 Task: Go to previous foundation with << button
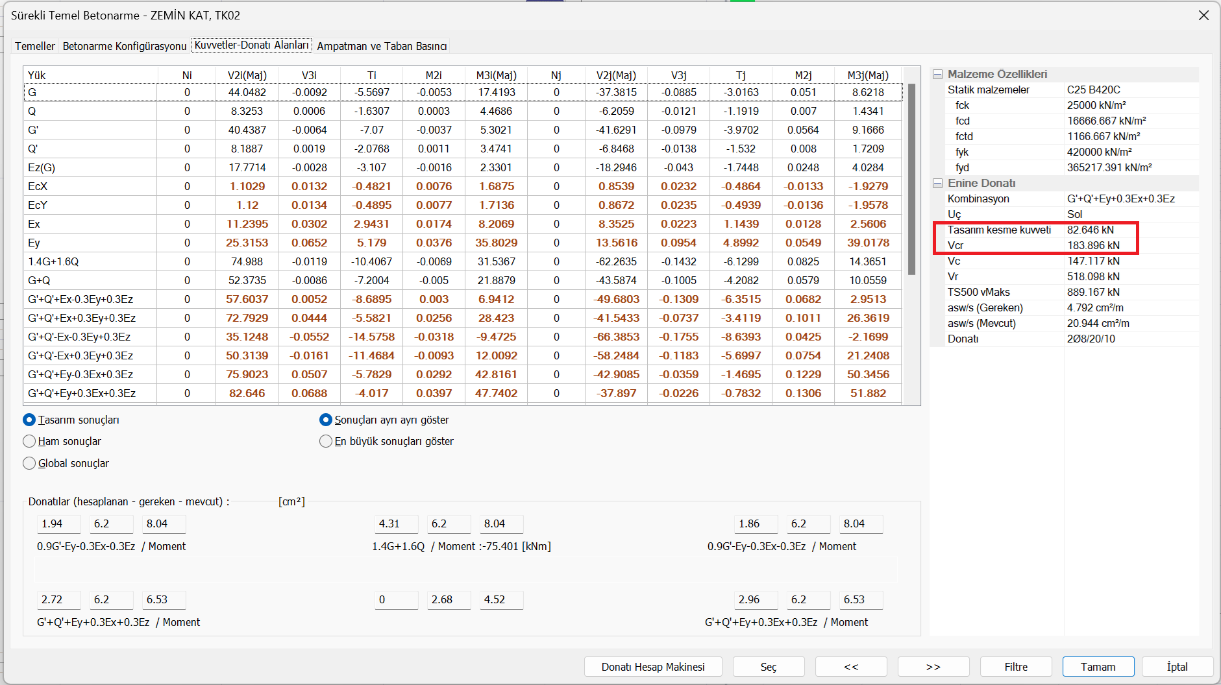(x=851, y=667)
